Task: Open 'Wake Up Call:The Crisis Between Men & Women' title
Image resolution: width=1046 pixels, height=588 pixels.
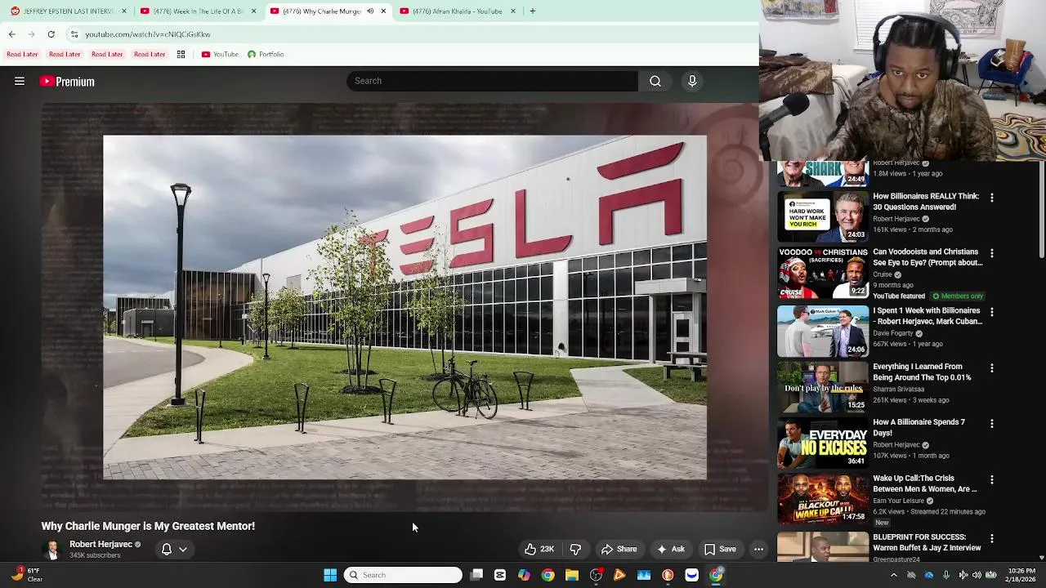Action: pyautogui.click(x=924, y=483)
